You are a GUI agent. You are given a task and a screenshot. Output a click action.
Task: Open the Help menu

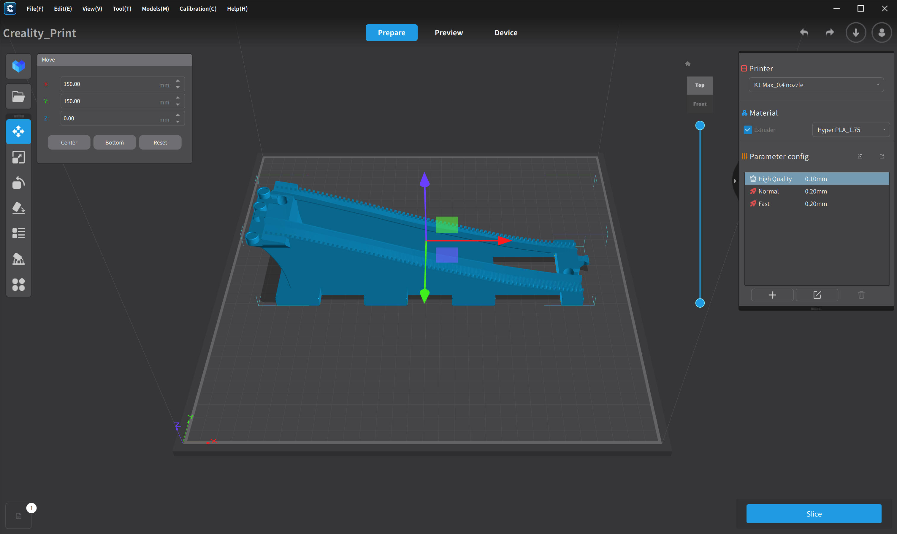(237, 9)
